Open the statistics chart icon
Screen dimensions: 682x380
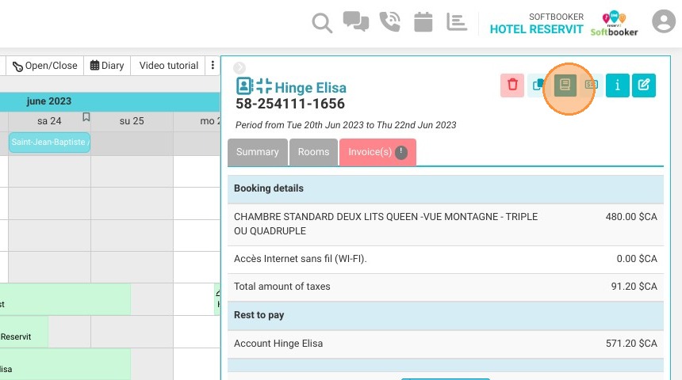[457, 21]
